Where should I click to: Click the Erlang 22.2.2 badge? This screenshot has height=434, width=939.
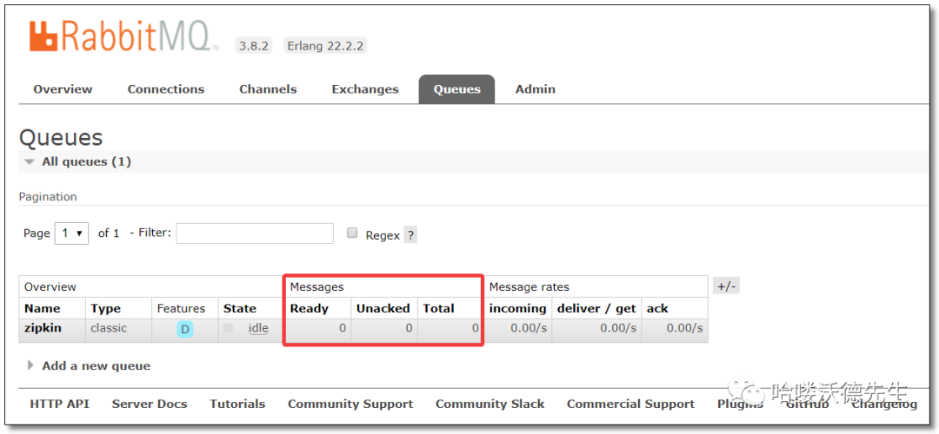(325, 46)
